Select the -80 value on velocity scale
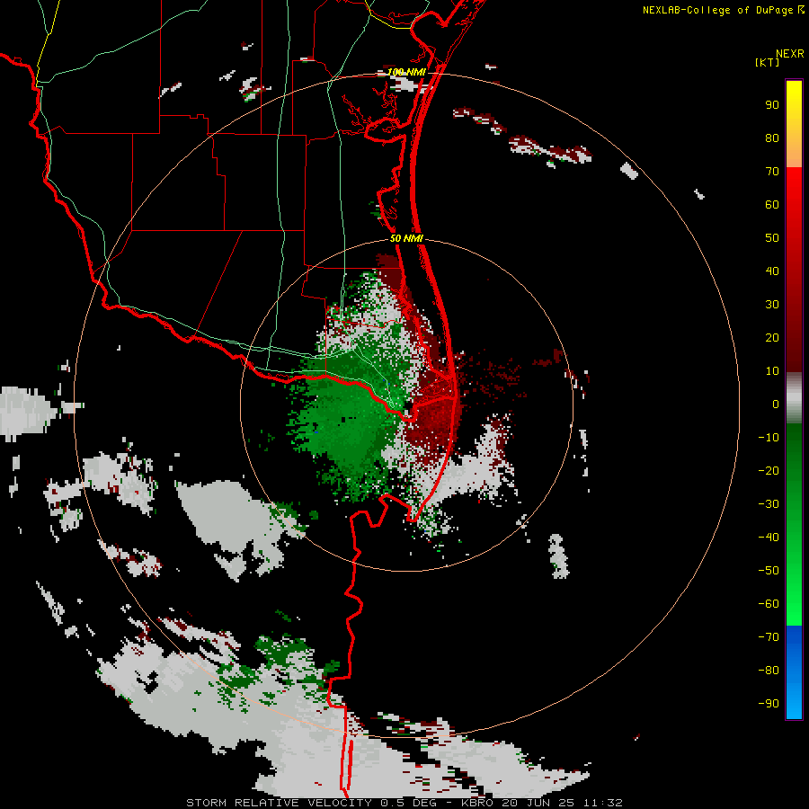This screenshot has width=809, height=809. pos(769,671)
